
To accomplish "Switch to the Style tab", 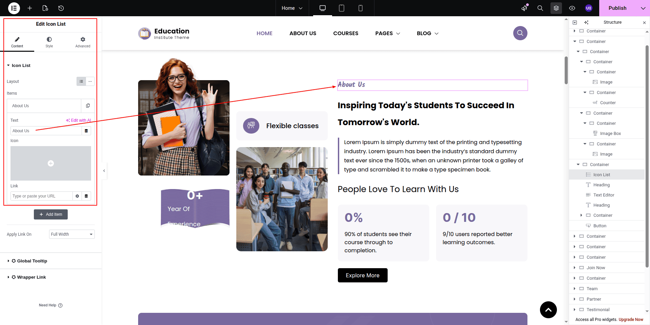I will pos(49,42).
